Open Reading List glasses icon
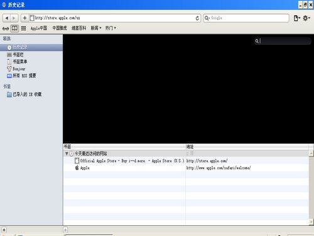This screenshot has height=236, width=314. pos(6,28)
